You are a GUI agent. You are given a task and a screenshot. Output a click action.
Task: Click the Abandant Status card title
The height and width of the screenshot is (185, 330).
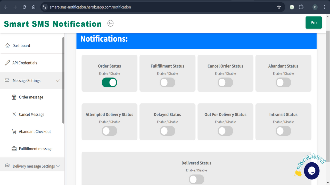pos(283,66)
